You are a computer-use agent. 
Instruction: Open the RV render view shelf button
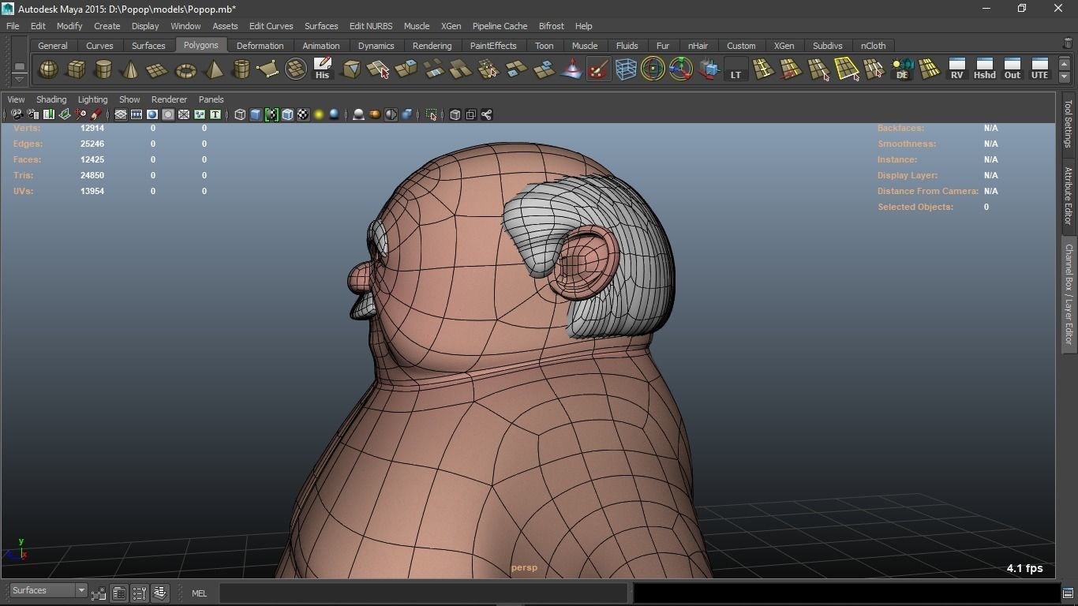956,69
